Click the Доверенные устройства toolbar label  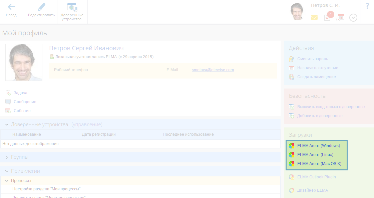[72, 17]
